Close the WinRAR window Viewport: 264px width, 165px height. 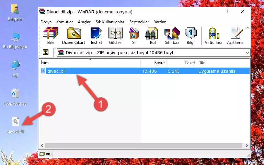[x=243, y=11]
